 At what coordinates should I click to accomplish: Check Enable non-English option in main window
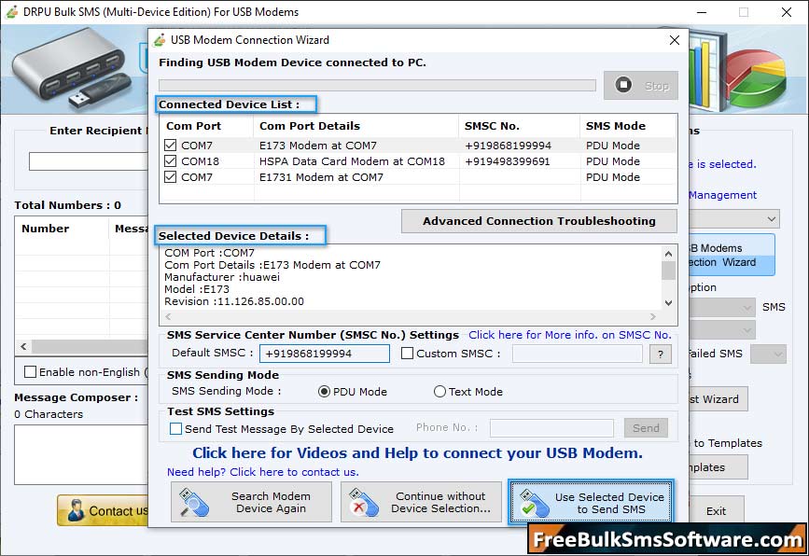[x=31, y=372]
